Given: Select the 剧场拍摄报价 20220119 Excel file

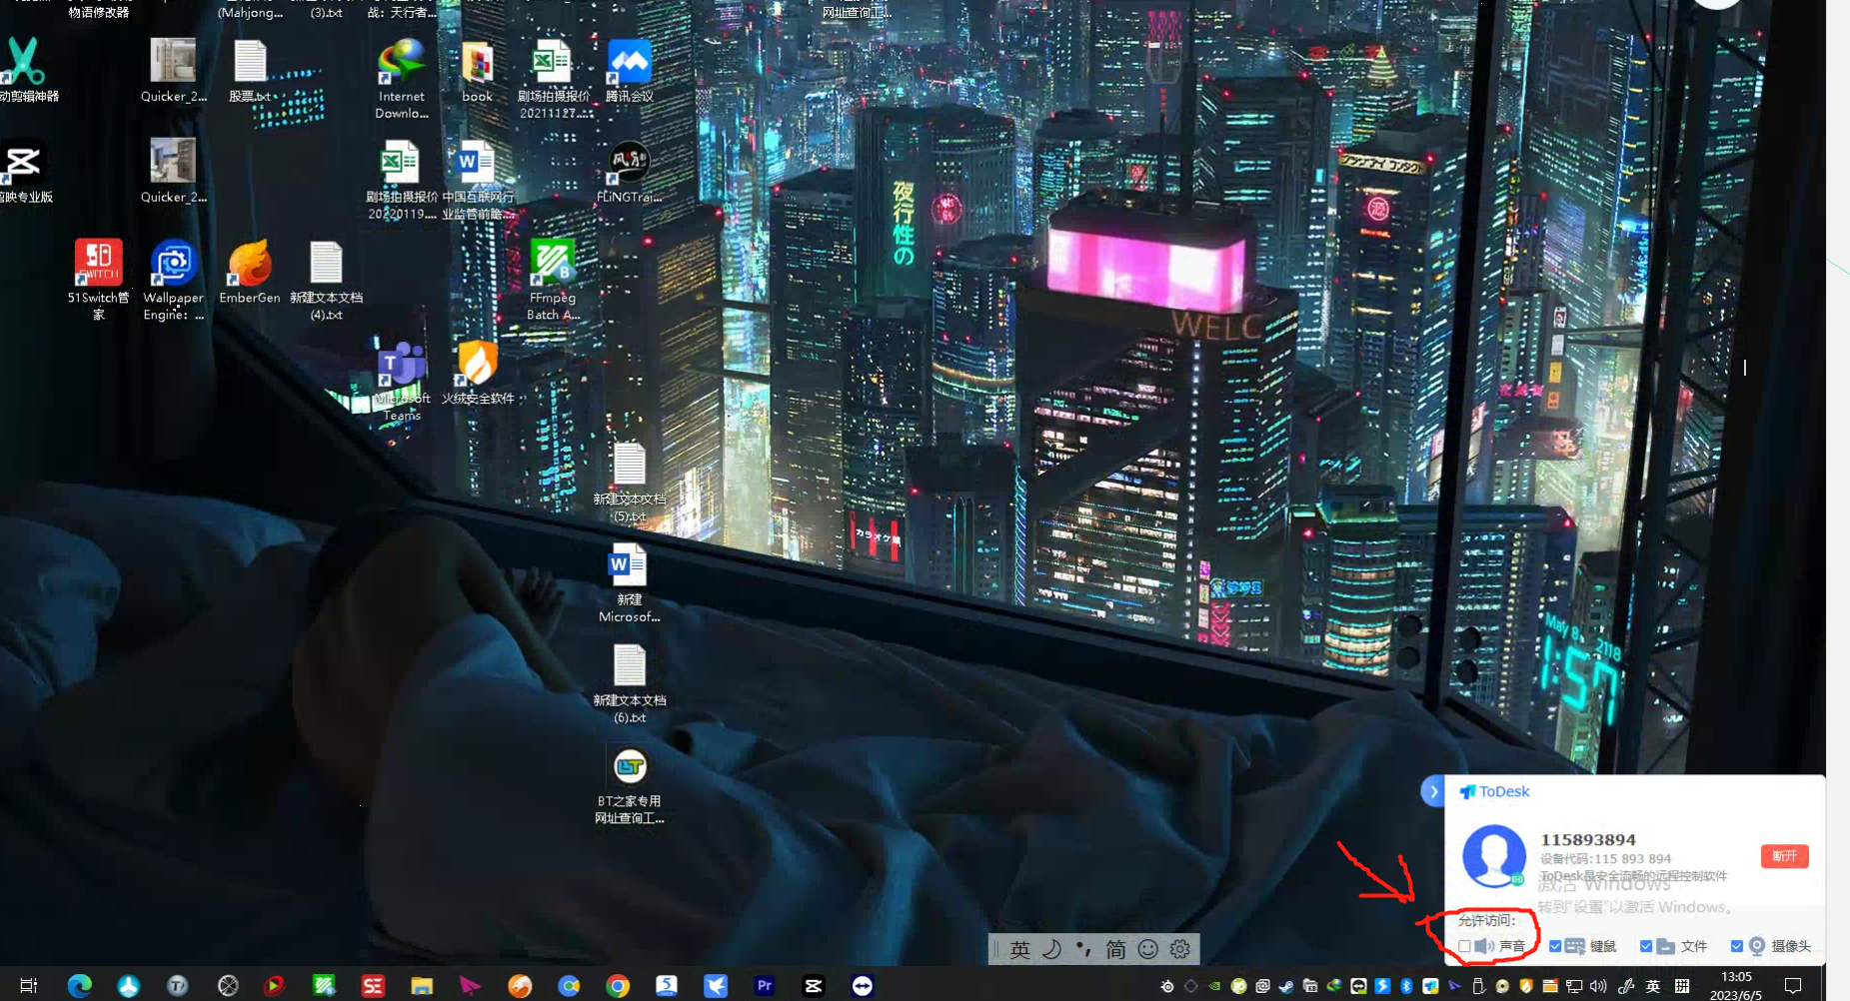Looking at the screenshot, I should pos(401,180).
